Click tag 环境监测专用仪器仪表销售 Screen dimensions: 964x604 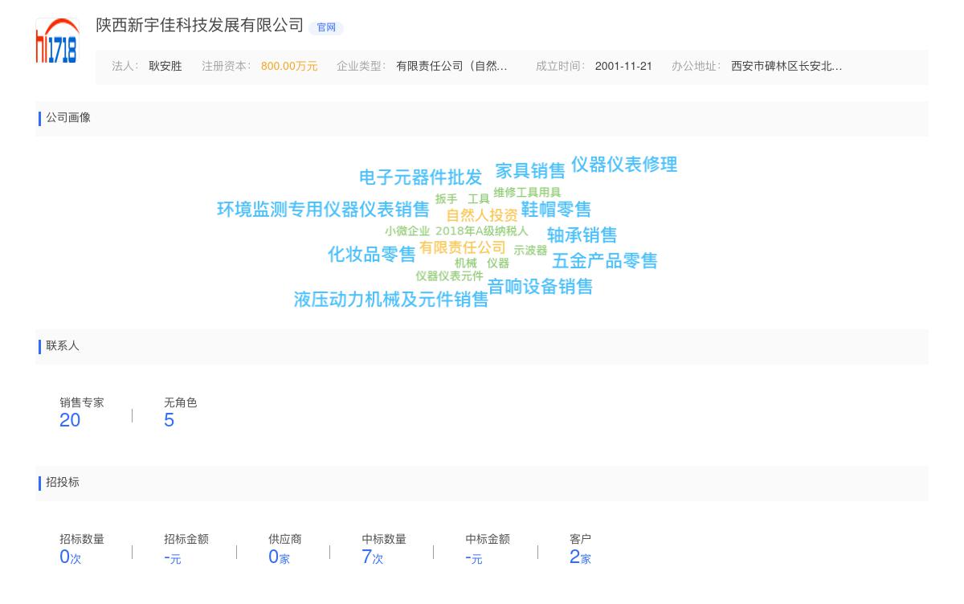click(323, 210)
